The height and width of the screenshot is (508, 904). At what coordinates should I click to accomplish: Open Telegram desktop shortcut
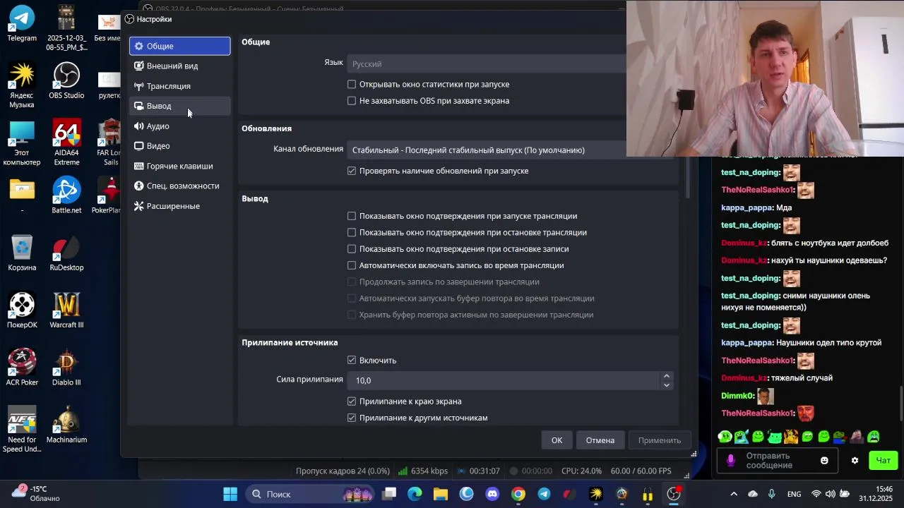coord(22,24)
